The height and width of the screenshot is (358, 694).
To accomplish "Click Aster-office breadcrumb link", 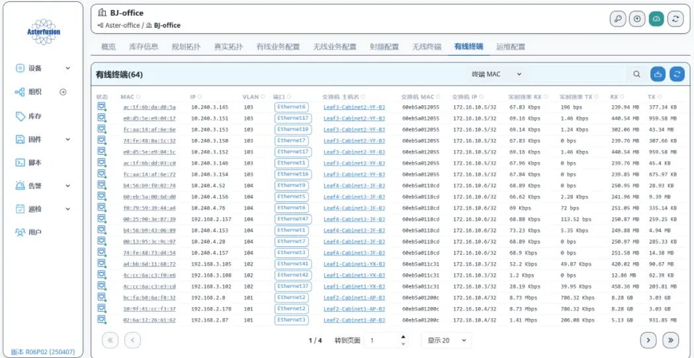I will pyautogui.click(x=122, y=26).
